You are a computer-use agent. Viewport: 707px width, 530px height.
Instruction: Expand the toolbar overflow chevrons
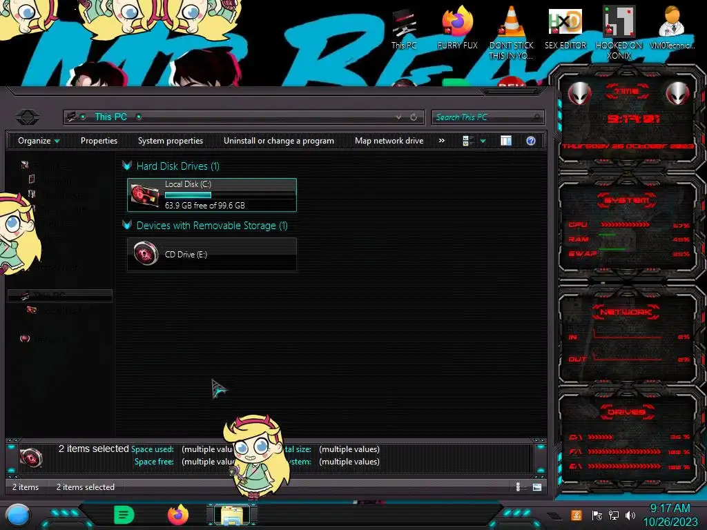tap(442, 141)
